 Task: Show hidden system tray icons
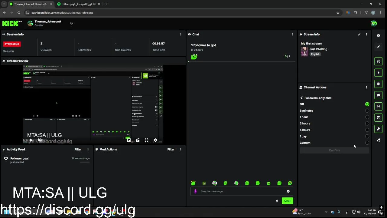pyautogui.click(x=326, y=212)
